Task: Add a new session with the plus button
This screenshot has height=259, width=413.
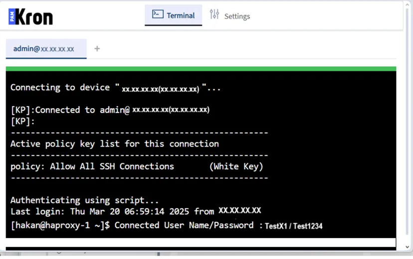Action: pyautogui.click(x=97, y=49)
